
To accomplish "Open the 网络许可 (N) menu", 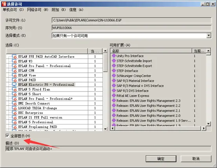I will click(38, 10).
